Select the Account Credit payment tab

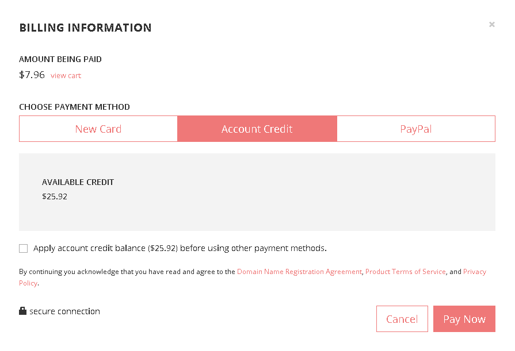coord(257,129)
